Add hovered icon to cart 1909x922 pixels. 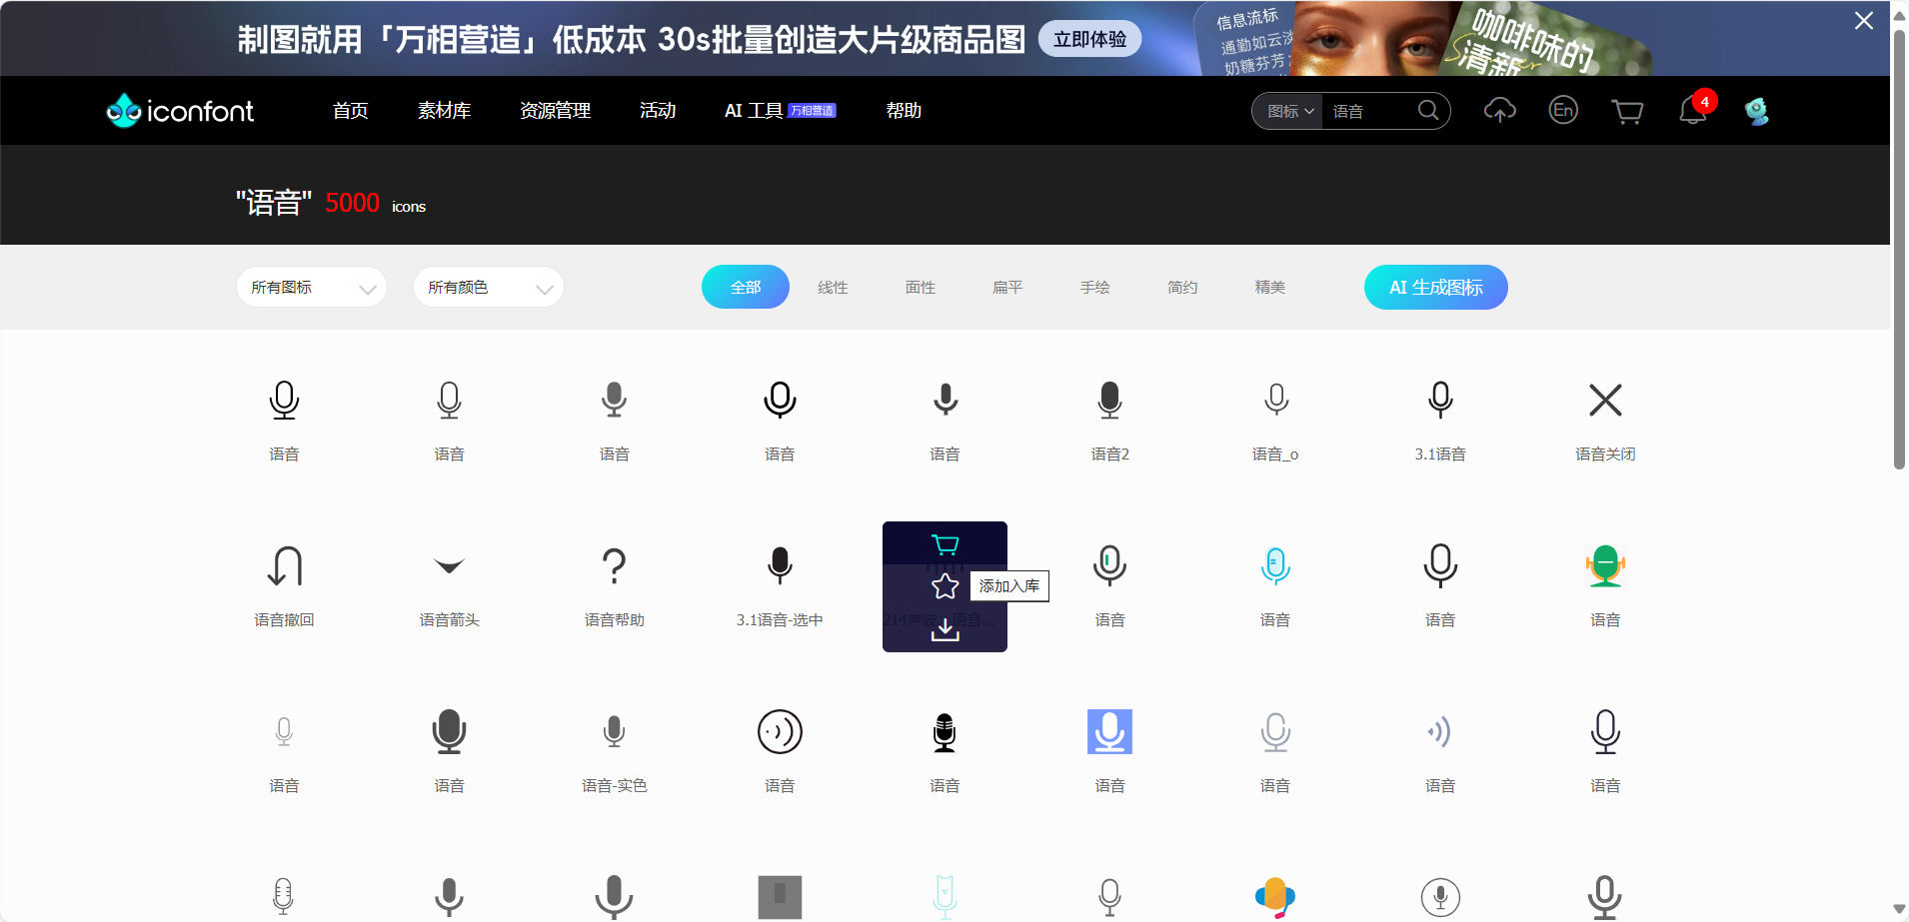pyautogui.click(x=945, y=544)
